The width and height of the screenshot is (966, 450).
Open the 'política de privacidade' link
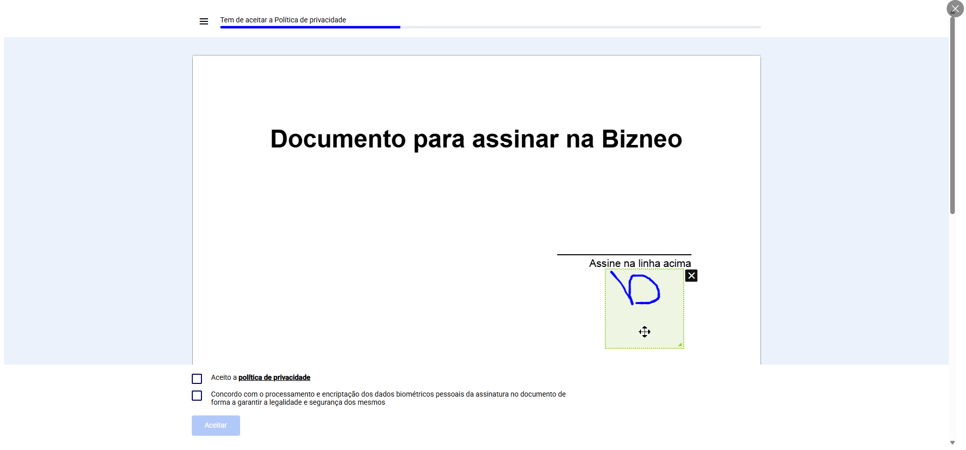(274, 377)
